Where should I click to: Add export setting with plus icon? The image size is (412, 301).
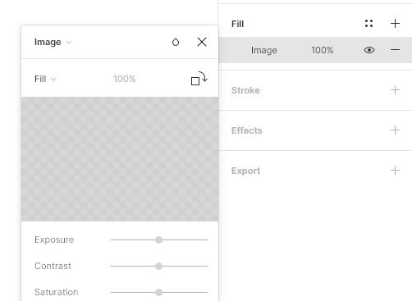(x=395, y=171)
